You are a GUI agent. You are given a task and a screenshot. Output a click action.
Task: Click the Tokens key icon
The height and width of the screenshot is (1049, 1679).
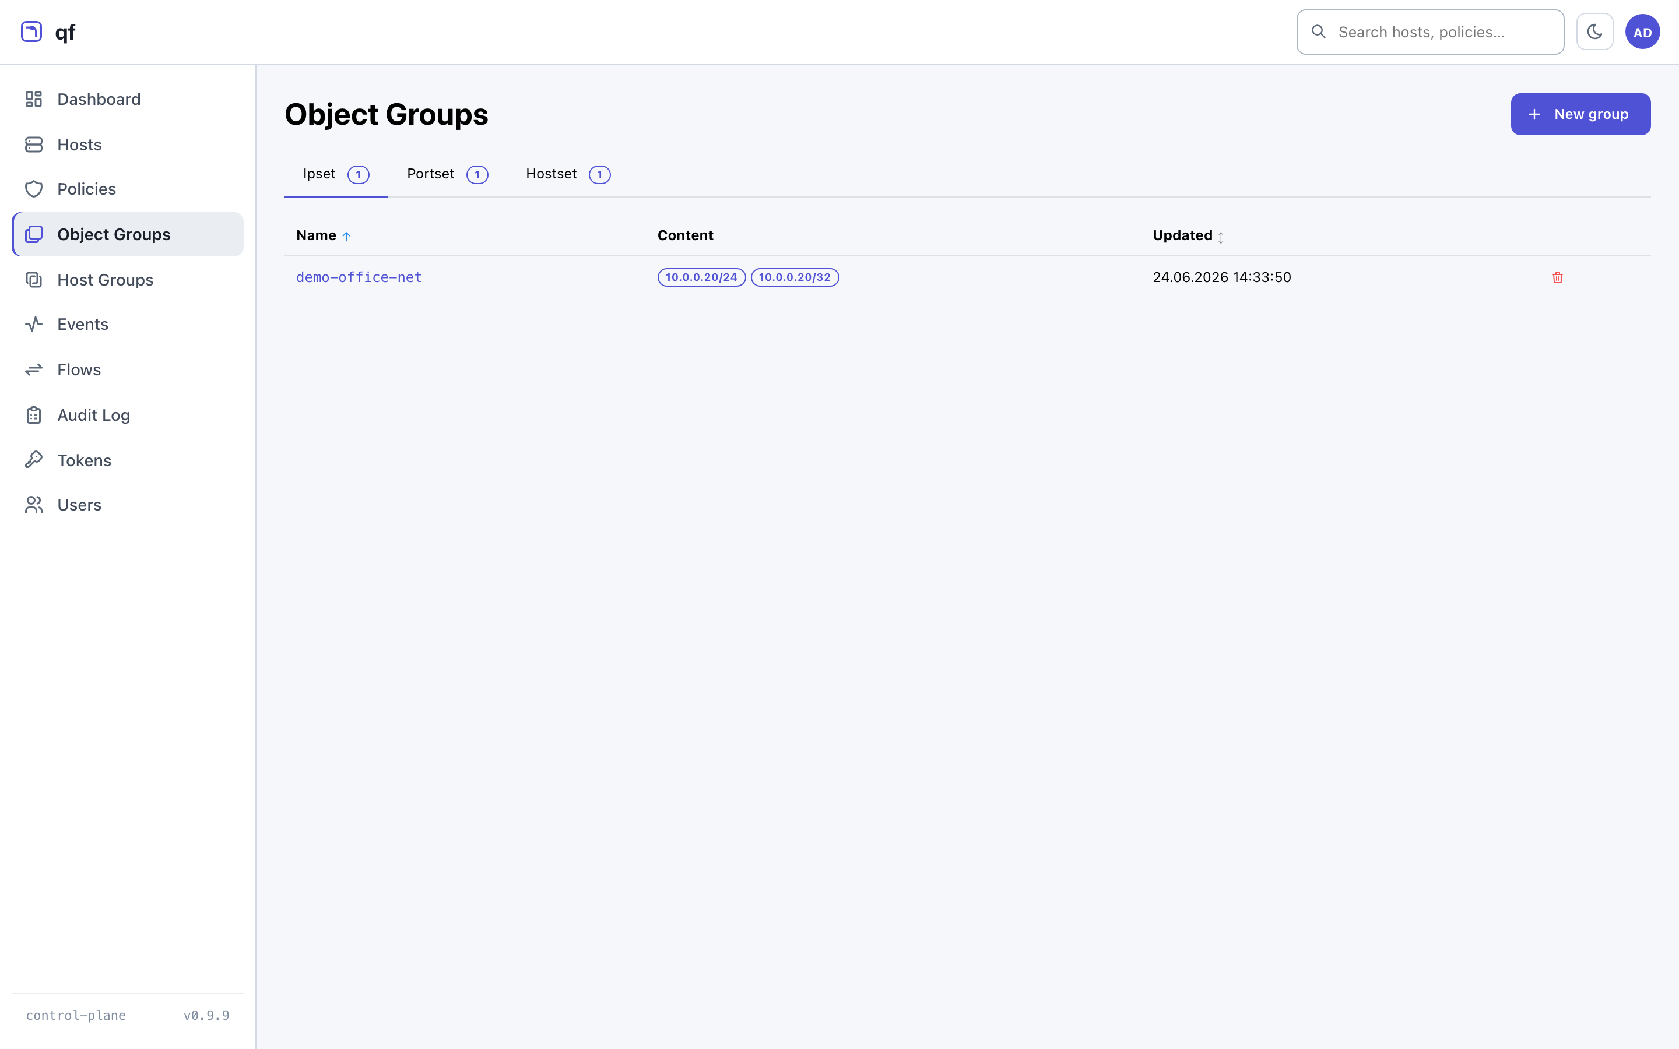pyautogui.click(x=34, y=460)
